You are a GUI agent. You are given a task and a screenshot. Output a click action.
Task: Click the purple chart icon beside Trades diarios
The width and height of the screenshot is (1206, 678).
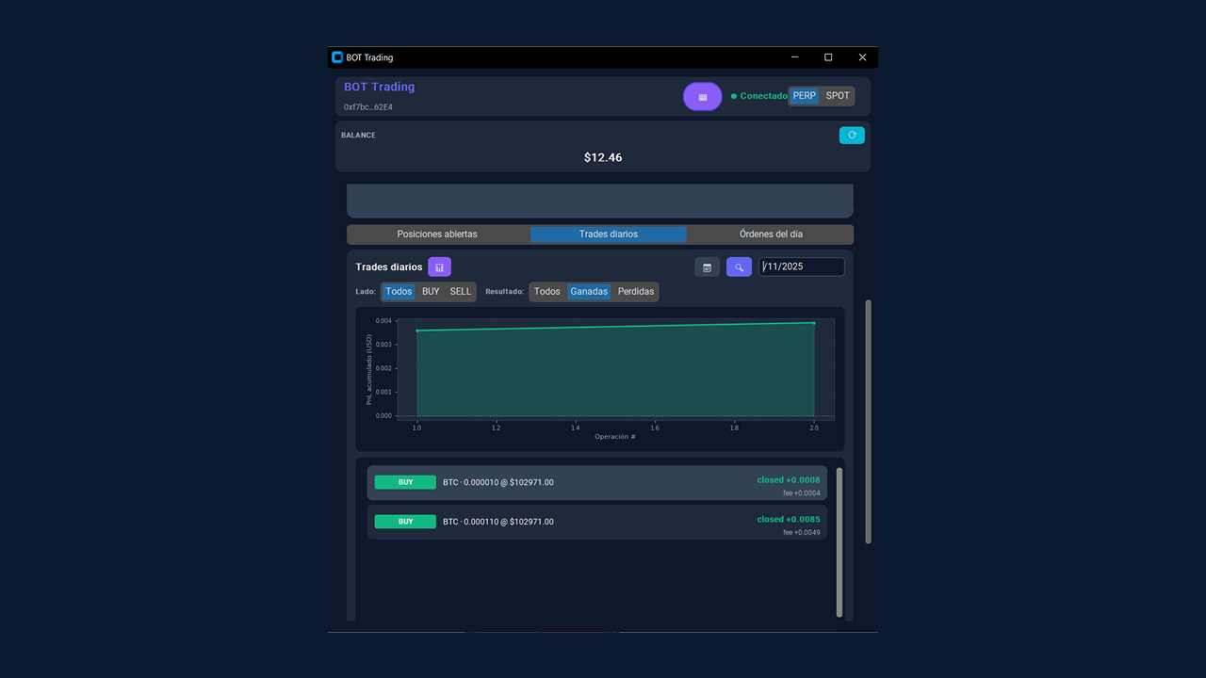439,267
